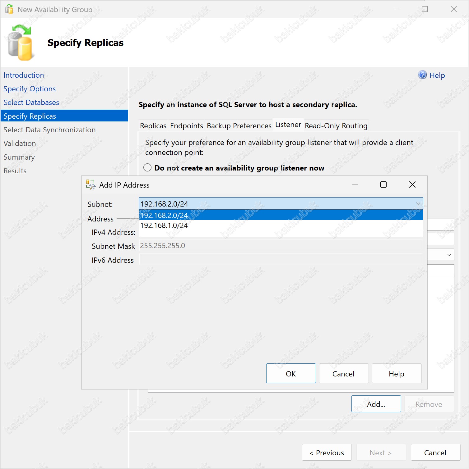Open the dropdown behind dialog on right
469x469 pixels.
449,255
